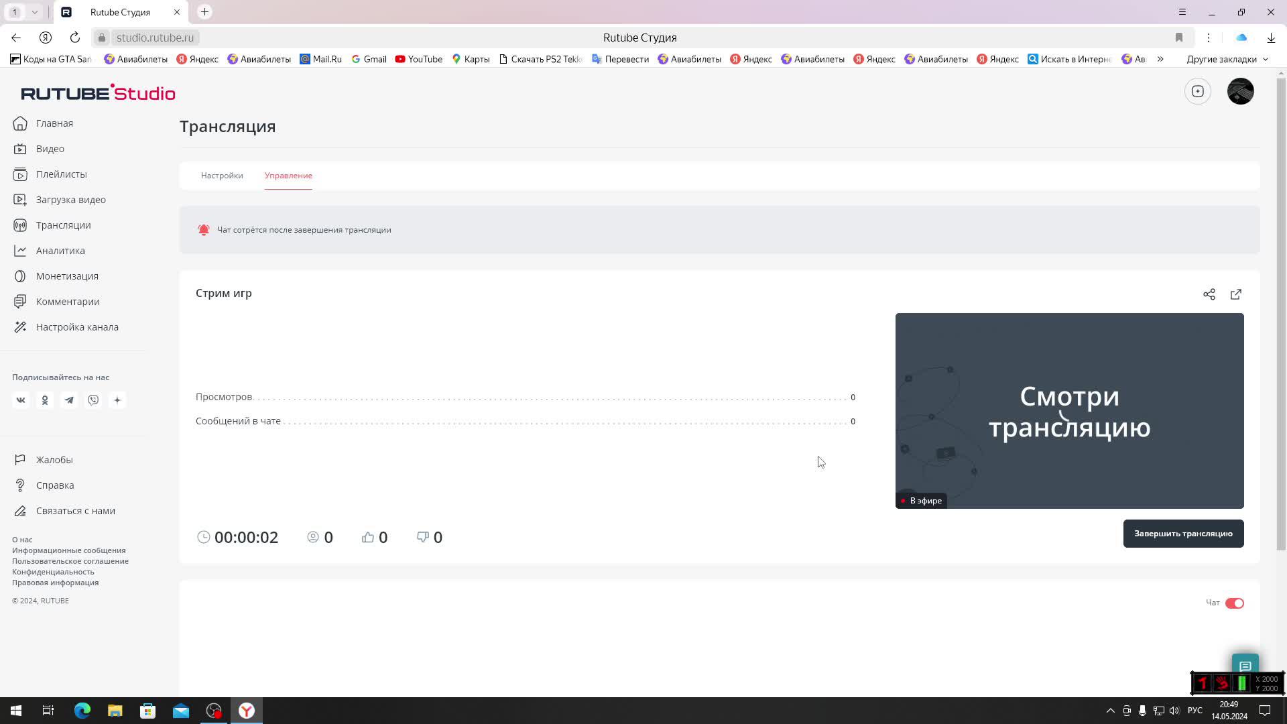Select the Управление tab
This screenshot has width=1287, height=724.
tap(288, 176)
